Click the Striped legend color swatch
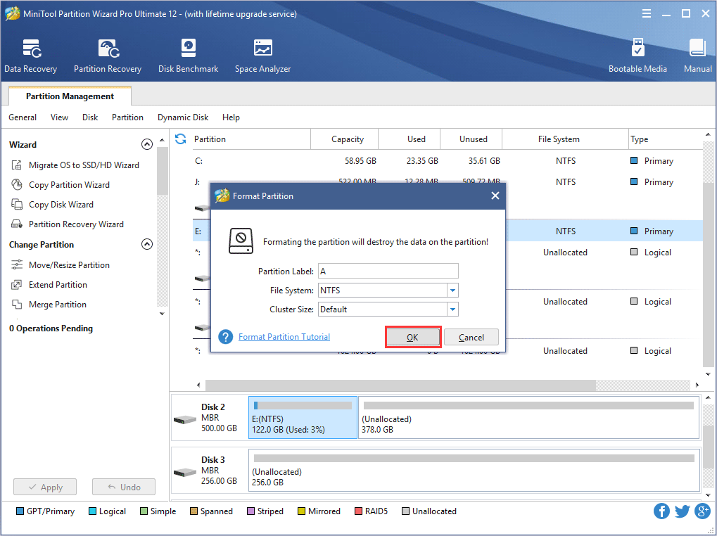Image resolution: width=717 pixels, height=536 pixels. click(x=250, y=511)
